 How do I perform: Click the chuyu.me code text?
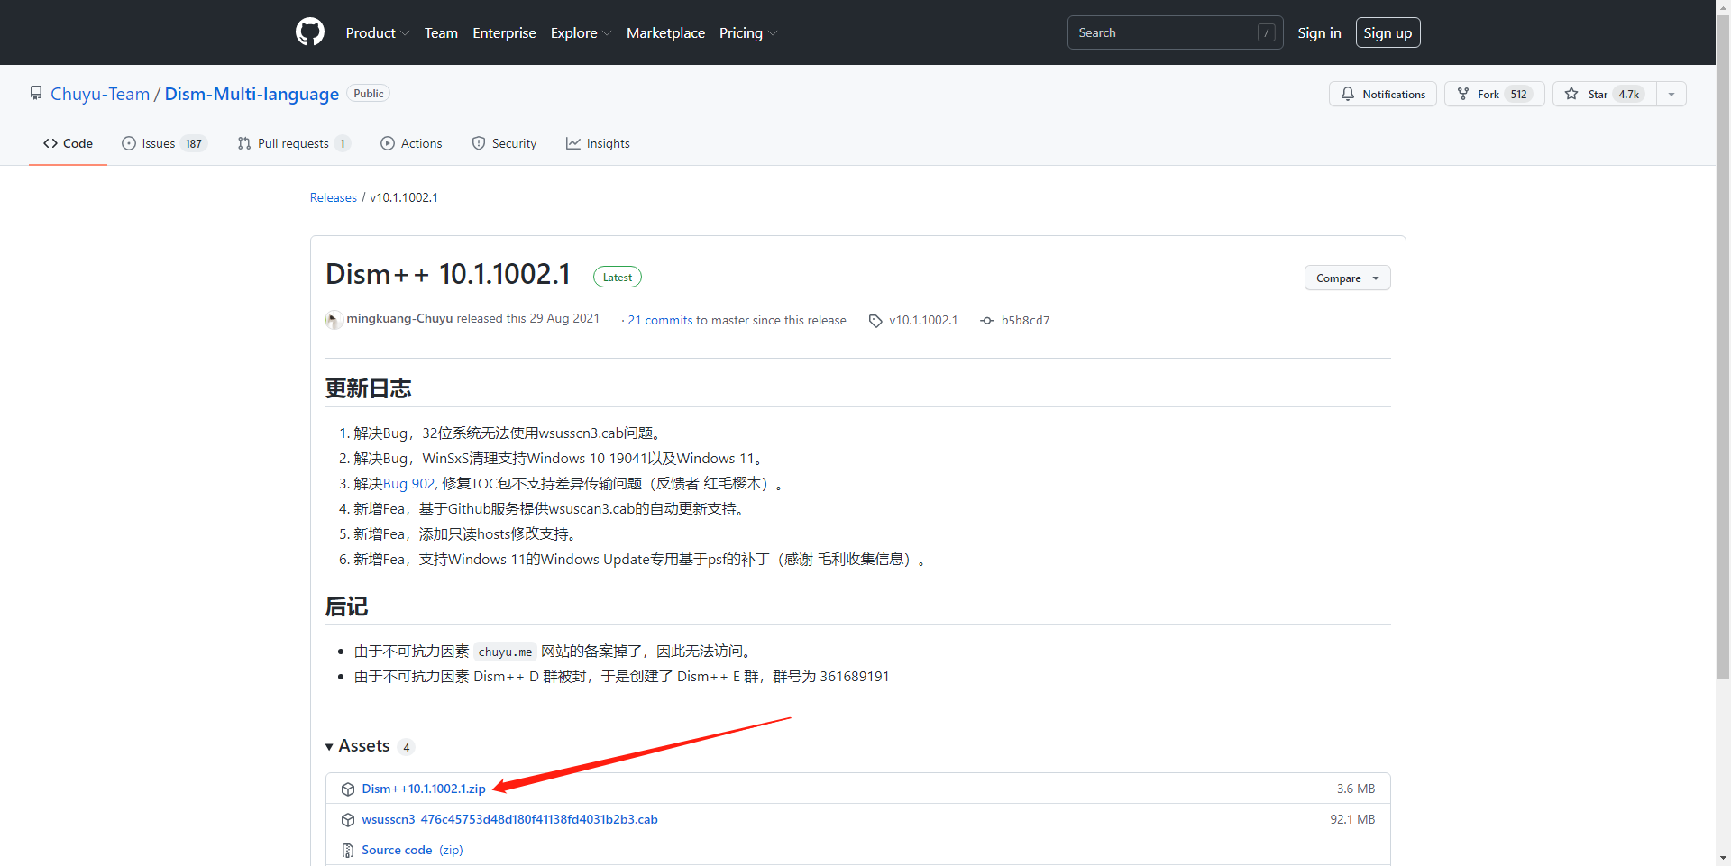coord(505,652)
